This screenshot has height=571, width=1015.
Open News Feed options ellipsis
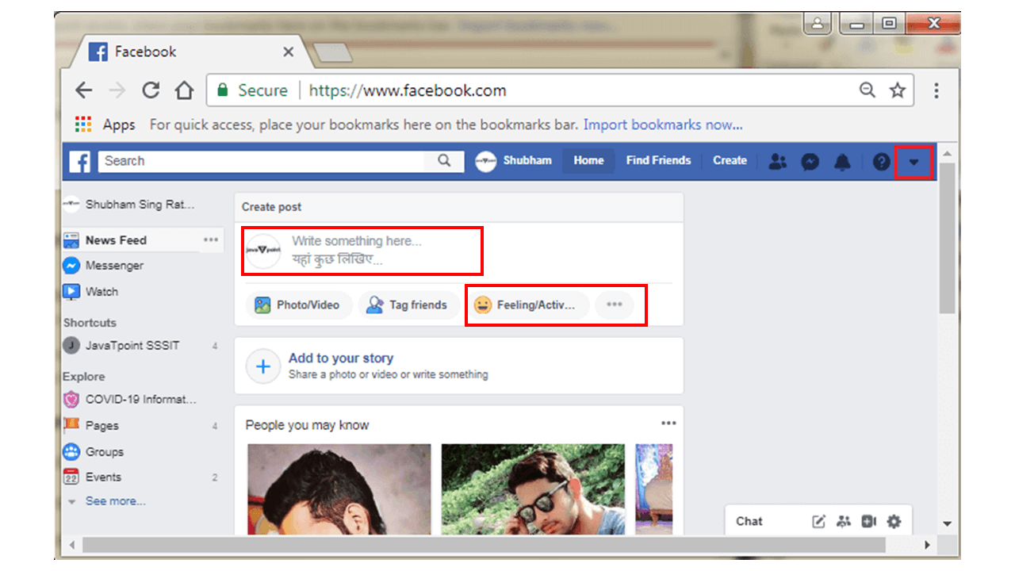point(210,240)
